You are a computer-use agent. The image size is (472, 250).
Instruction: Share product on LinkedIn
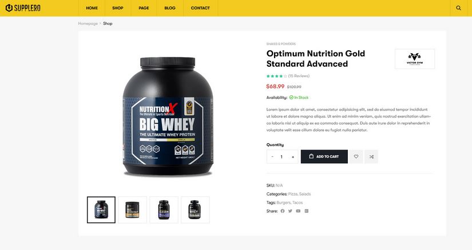(x=307, y=211)
